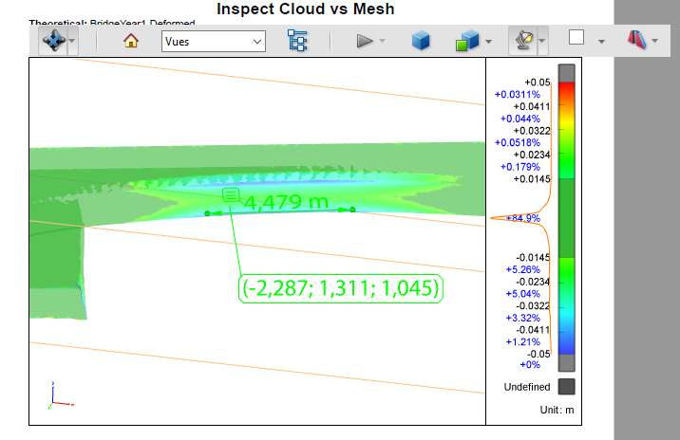This screenshot has height=440, width=680.
Task: Expand the white square dropdown arrow
Action: 601,41
